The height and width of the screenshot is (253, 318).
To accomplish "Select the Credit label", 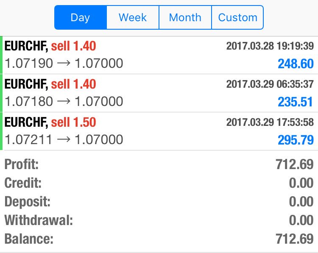I will click(23, 183).
